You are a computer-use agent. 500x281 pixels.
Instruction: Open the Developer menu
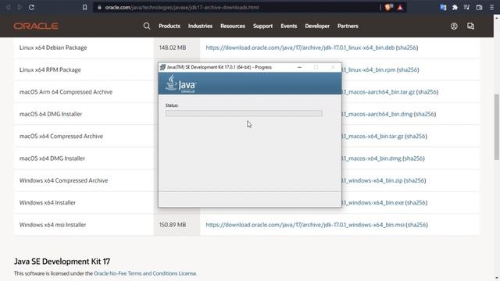pyautogui.click(x=317, y=26)
